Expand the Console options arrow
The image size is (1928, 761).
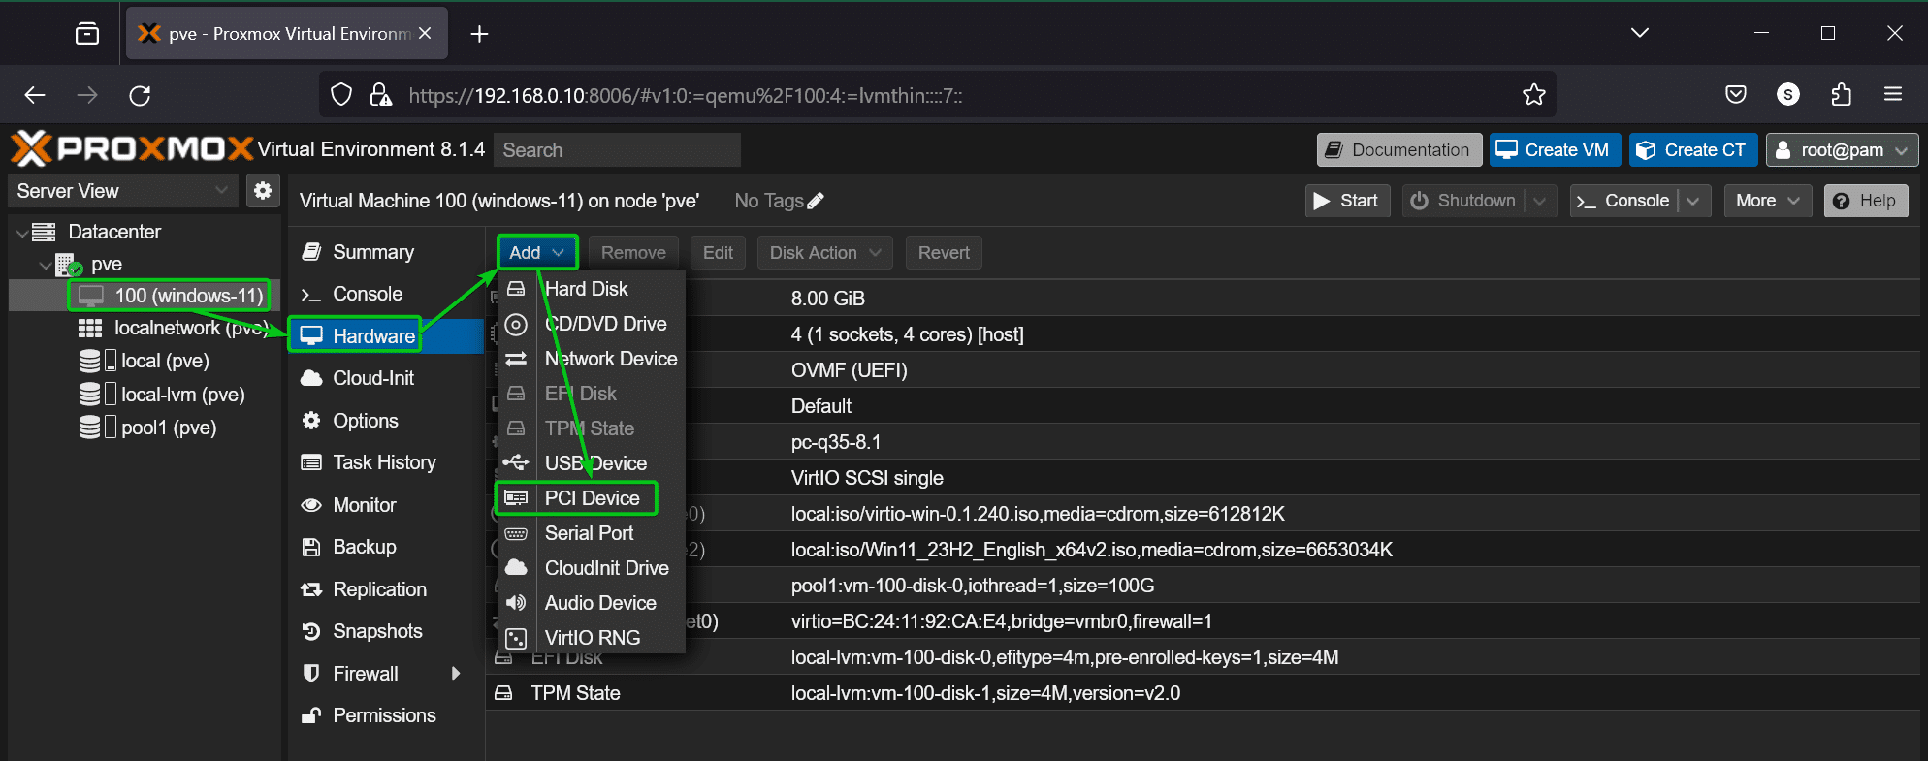coord(1693,201)
